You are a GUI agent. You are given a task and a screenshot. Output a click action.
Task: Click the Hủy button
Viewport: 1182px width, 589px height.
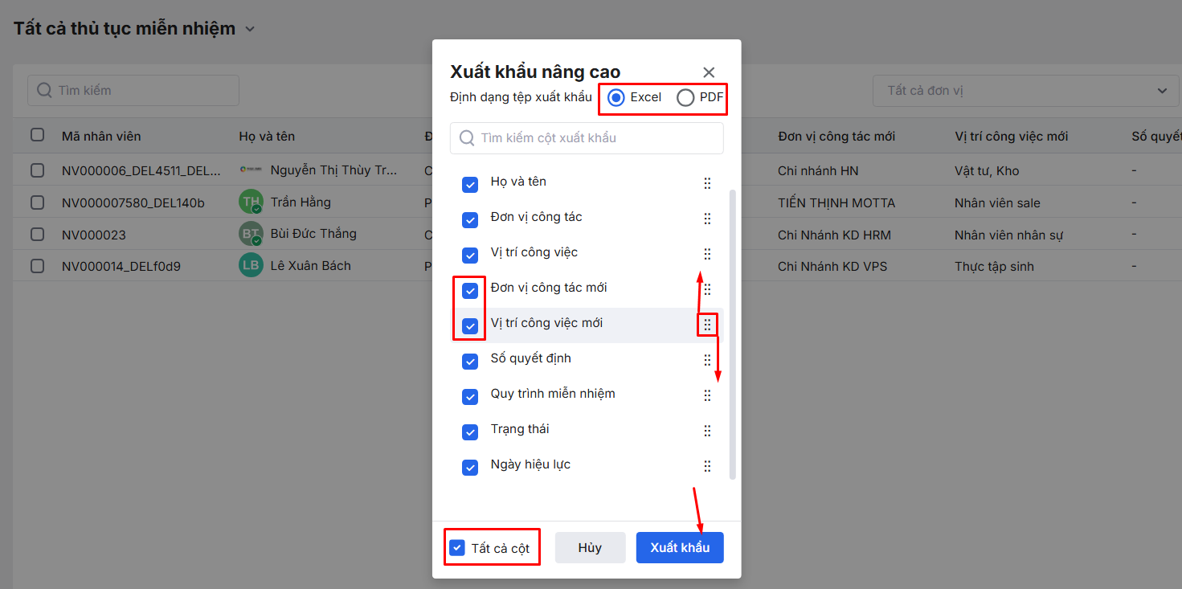tap(590, 548)
